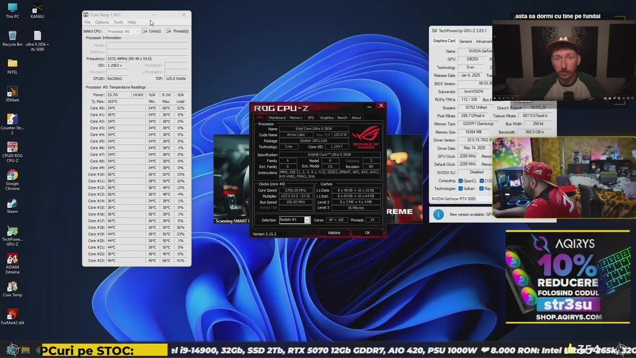The height and width of the screenshot is (358, 636).
Task: Open Steam from desktop
Action: tap(12, 205)
